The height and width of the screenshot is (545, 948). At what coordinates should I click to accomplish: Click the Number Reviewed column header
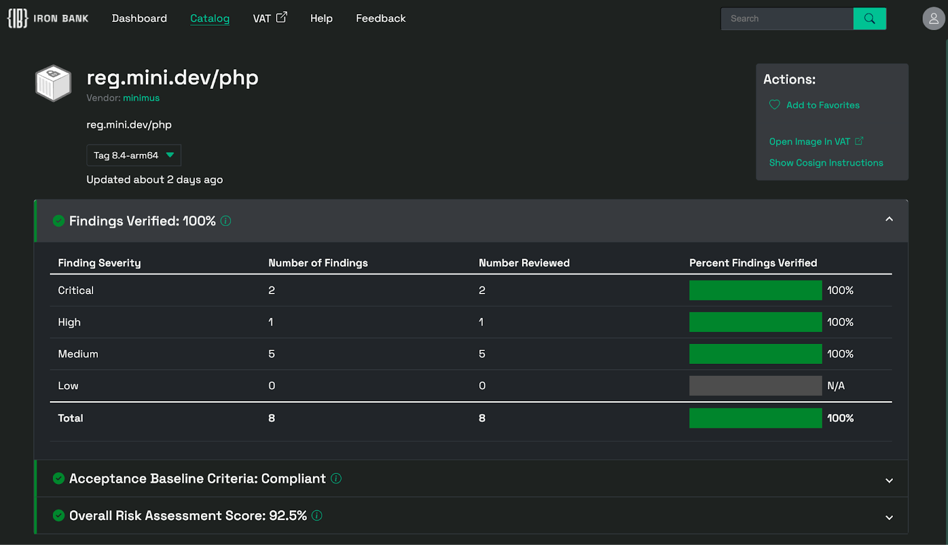tap(524, 263)
